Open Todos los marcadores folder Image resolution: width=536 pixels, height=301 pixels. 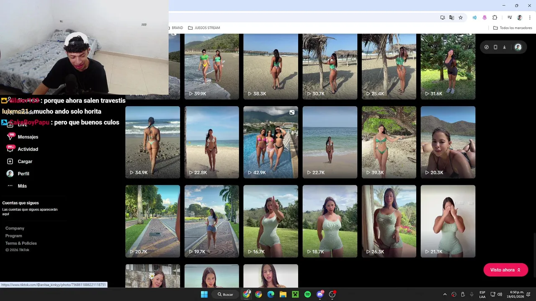513,28
